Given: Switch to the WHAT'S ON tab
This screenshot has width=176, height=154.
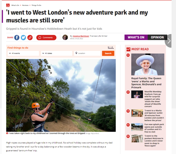Looking at the screenshot, I should (136, 37).
